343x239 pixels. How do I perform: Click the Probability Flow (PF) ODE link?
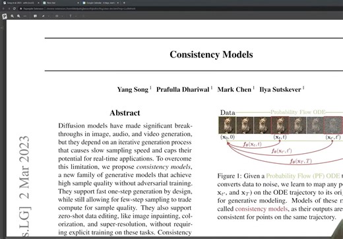pyautogui.click(x=303, y=176)
